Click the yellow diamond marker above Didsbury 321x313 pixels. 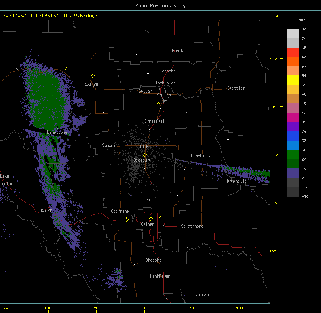point(144,155)
